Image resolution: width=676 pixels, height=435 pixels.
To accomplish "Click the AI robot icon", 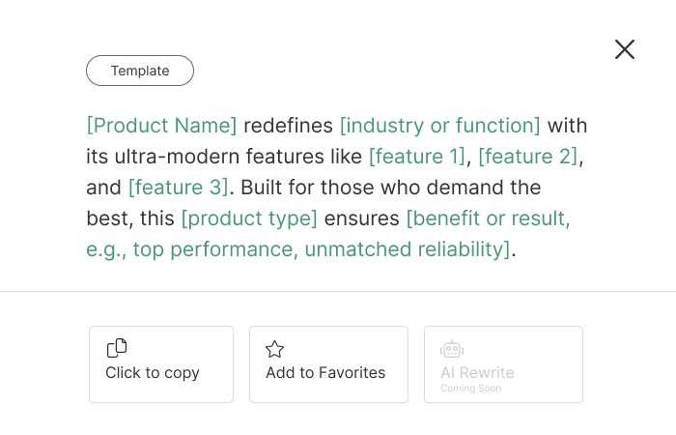I will pos(452,349).
